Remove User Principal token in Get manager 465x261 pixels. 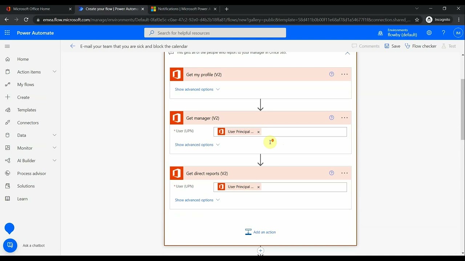pos(258,132)
